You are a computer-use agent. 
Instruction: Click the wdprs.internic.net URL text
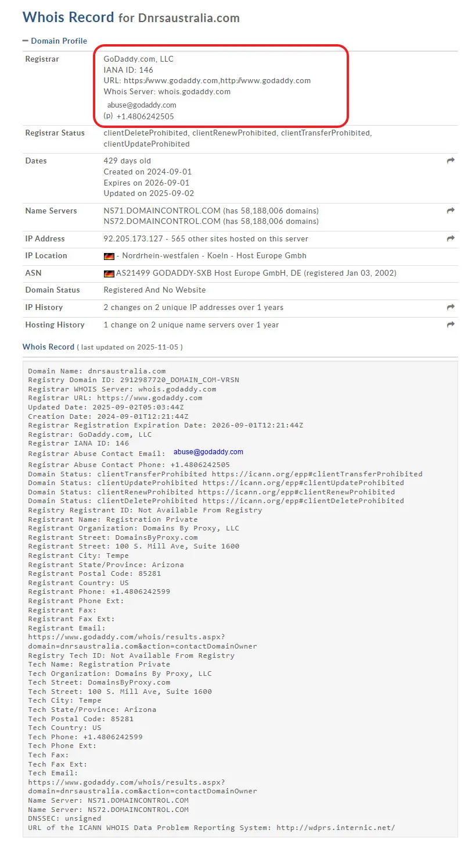(335, 827)
